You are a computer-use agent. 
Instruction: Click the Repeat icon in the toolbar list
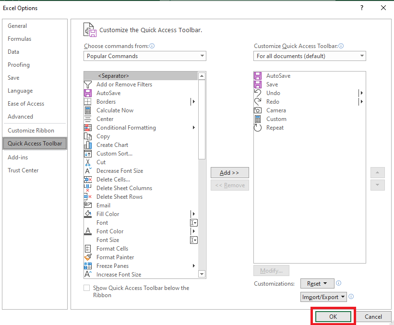pos(258,128)
